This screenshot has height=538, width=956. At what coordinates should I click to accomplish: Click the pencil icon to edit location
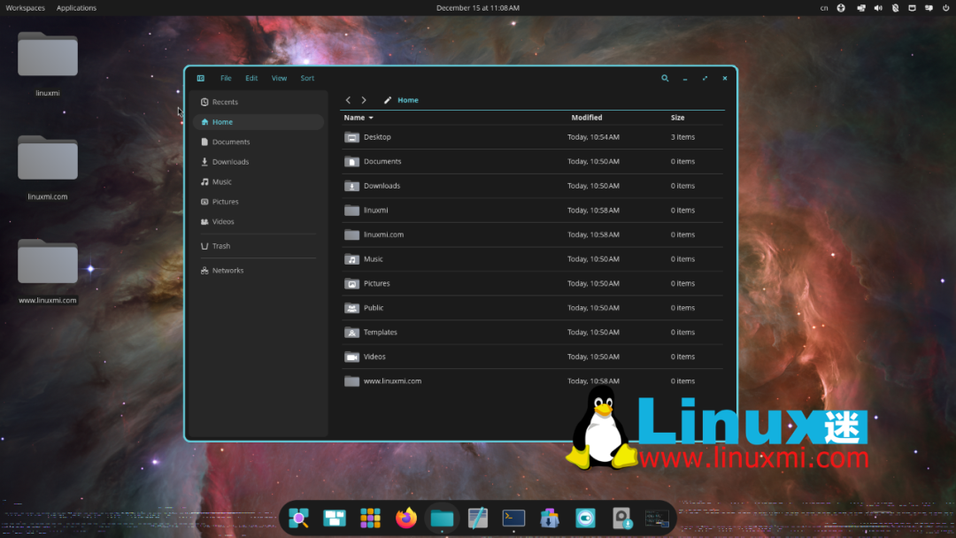388,100
